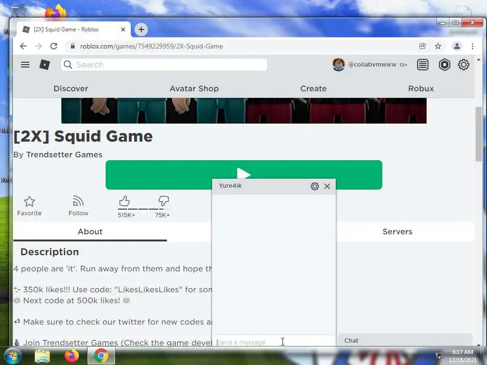Screen dimensions: 487x365
Task: Click the "Description" heading
Action: point(49,252)
